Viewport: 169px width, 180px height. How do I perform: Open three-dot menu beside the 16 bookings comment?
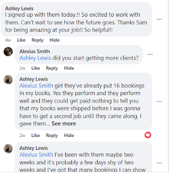[159, 101]
